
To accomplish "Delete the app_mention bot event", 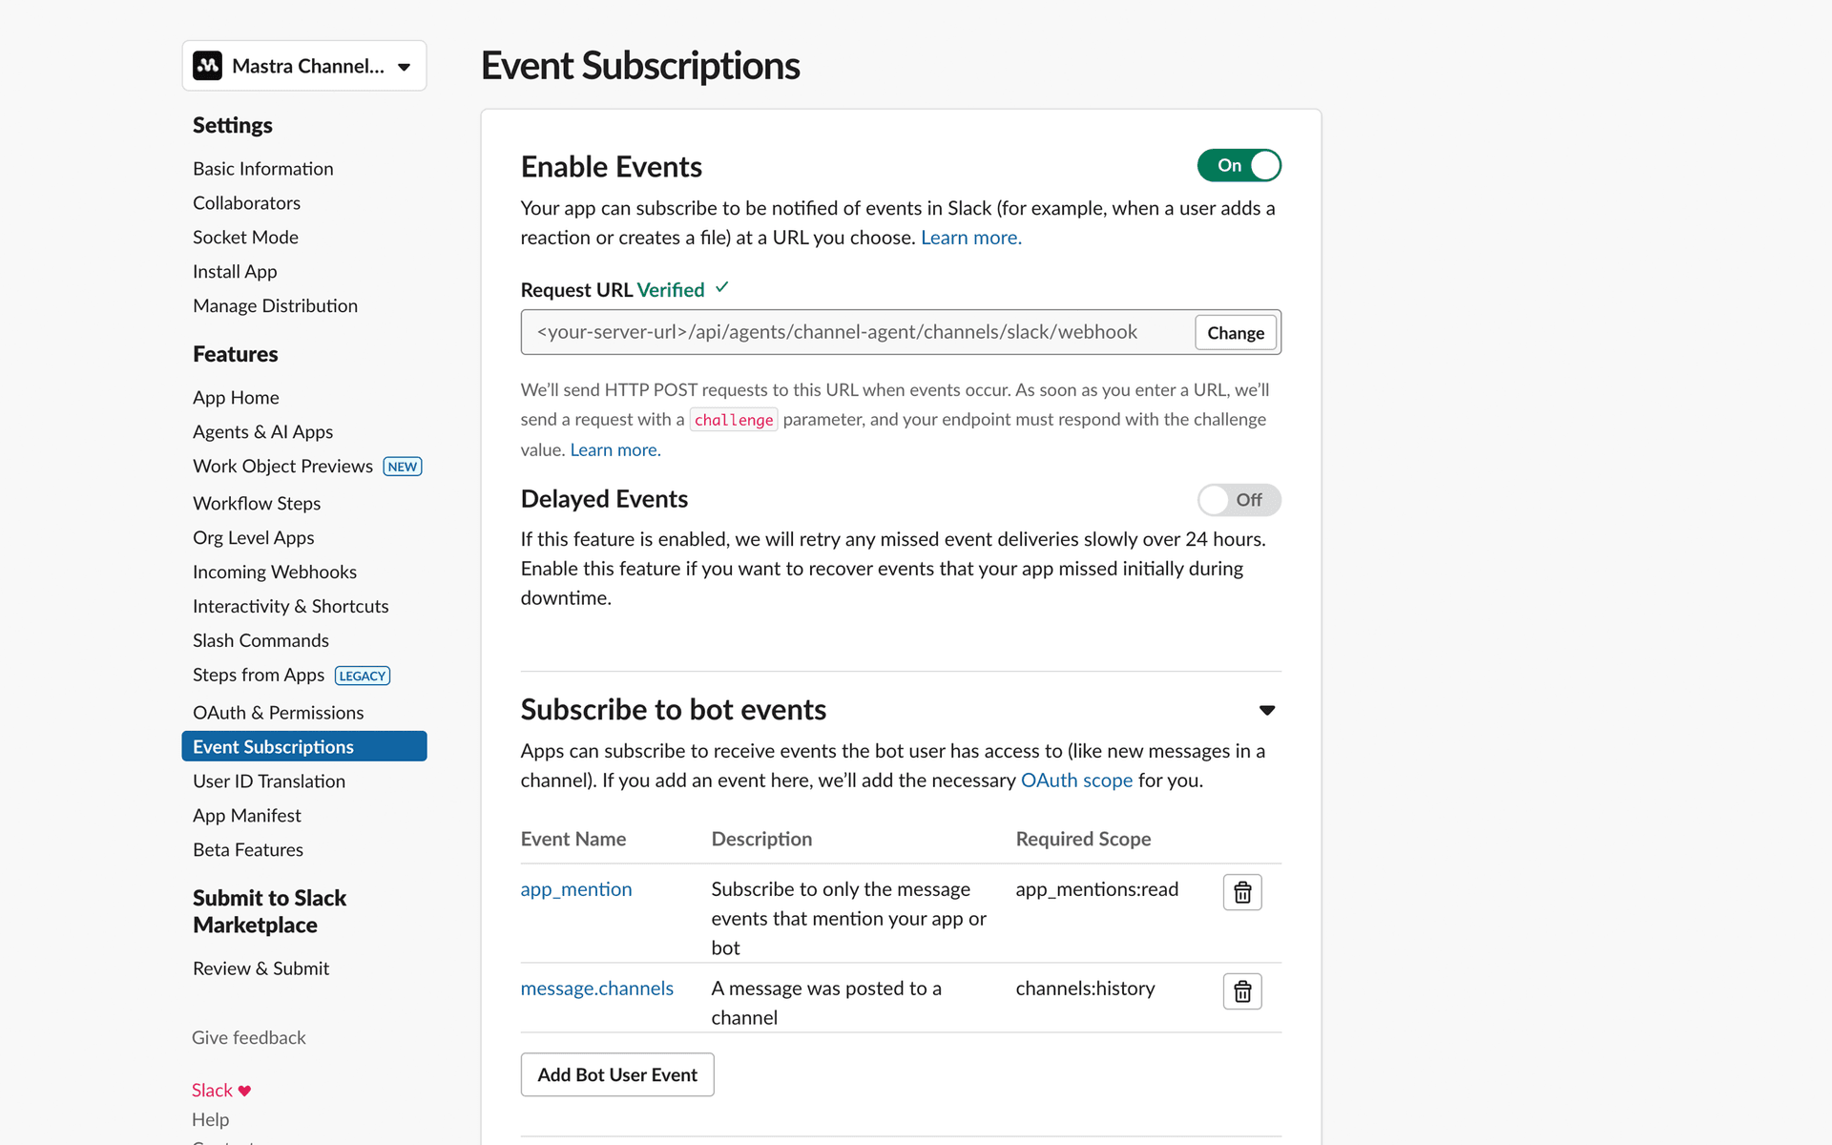I will coord(1241,892).
